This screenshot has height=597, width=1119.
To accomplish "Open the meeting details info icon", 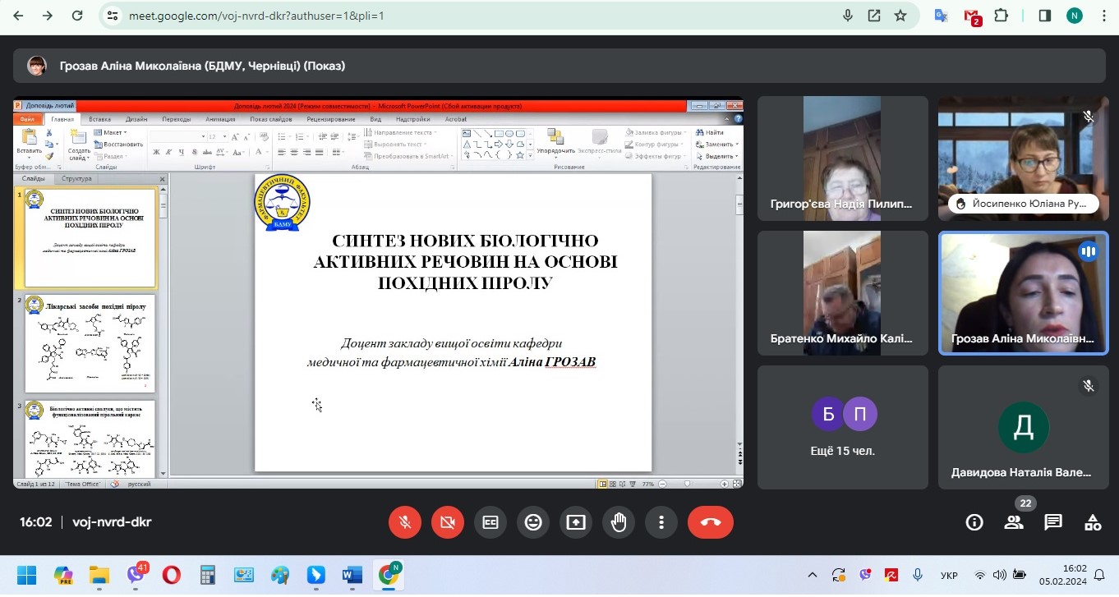I will click(x=974, y=522).
